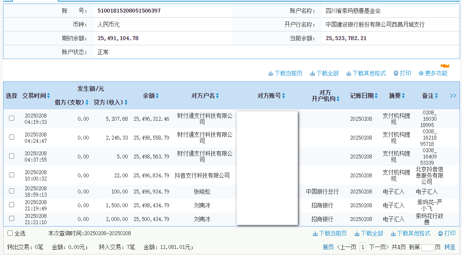Click the top 下载全部 download link
This screenshot has height=256, width=462.
[x=325, y=73]
